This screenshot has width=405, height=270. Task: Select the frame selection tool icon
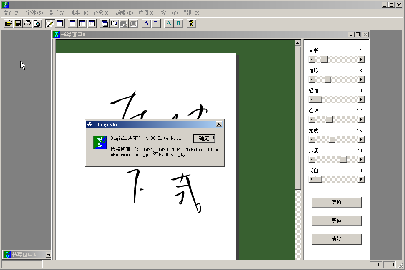click(59, 24)
